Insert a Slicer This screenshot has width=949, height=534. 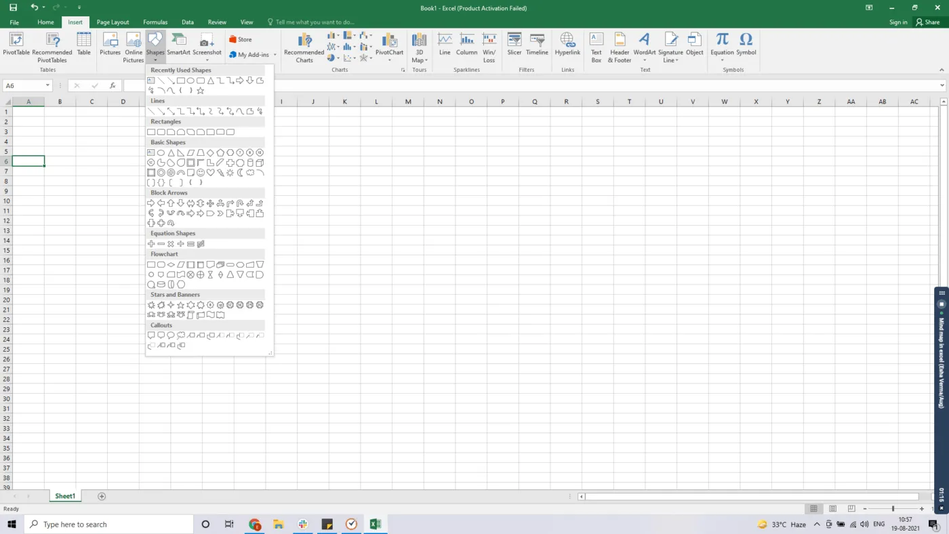pyautogui.click(x=514, y=47)
